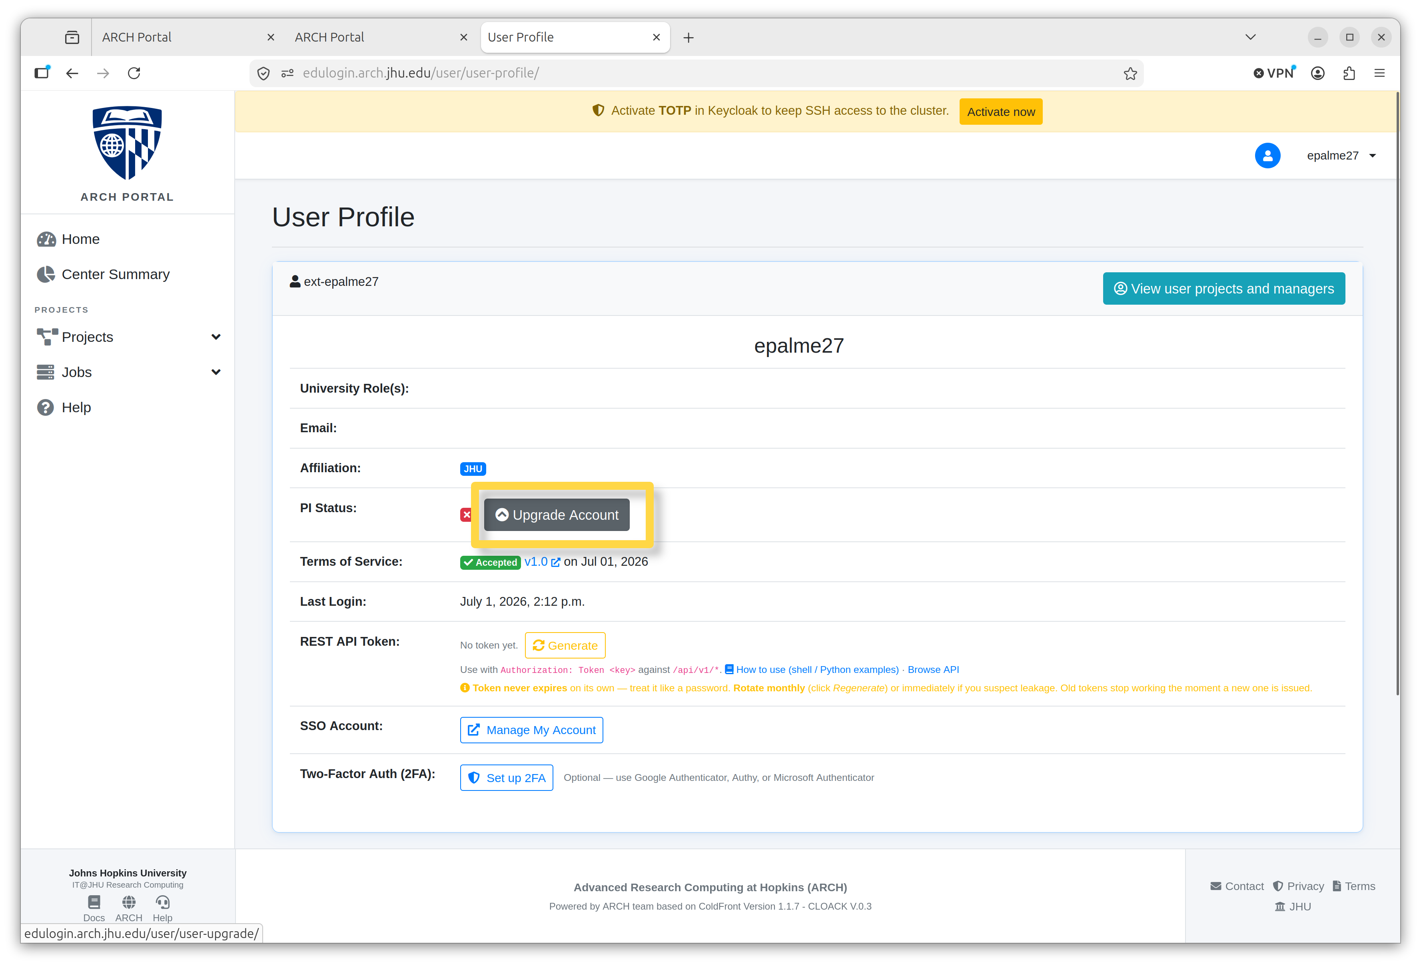
Task: Click the Upgrade Account button
Action: point(557,515)
